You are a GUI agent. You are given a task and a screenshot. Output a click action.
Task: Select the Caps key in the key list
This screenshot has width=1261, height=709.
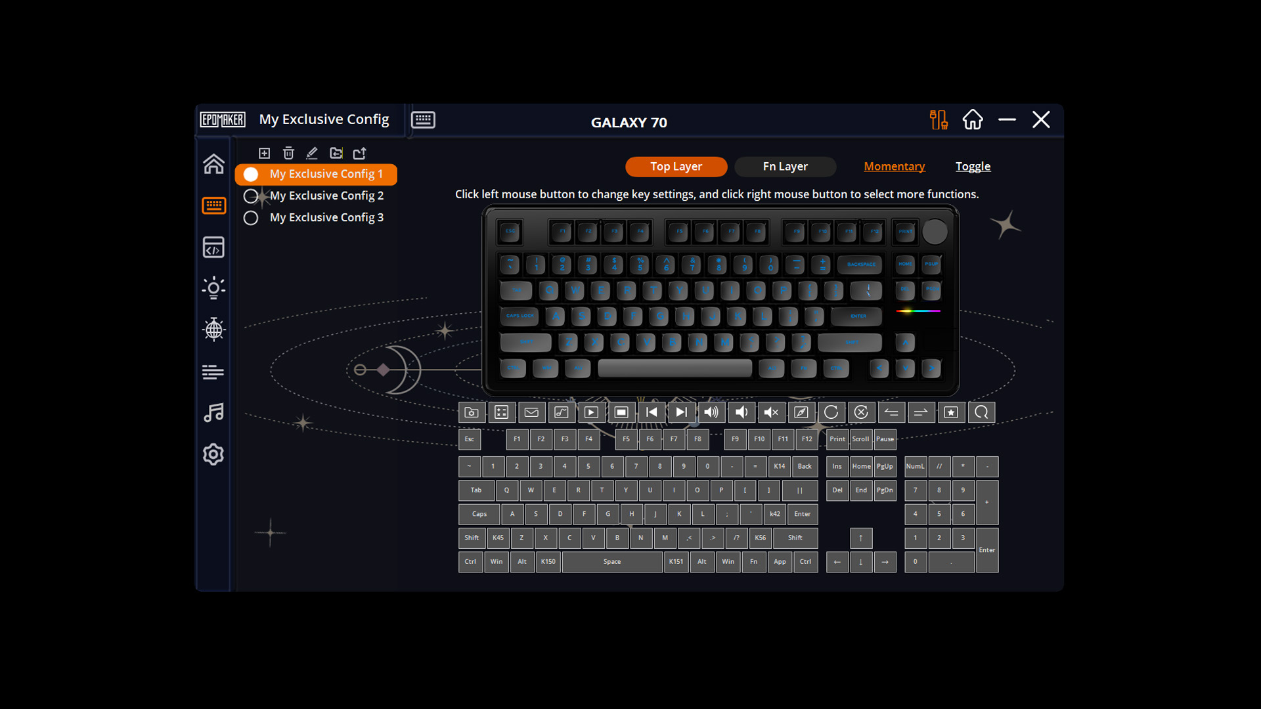[479, 514]
